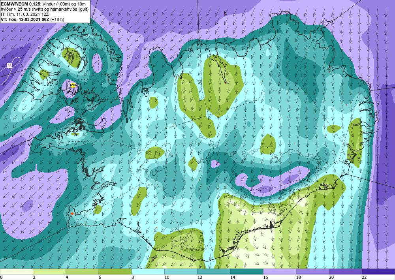Viewport: 395px width, 280px height.
Task: Click the 0–2 m/s pale yellow legend swatch
Action: click(17, 272)
